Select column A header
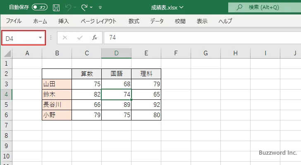This screenshot has width=301, height=165. pos(27,53)
